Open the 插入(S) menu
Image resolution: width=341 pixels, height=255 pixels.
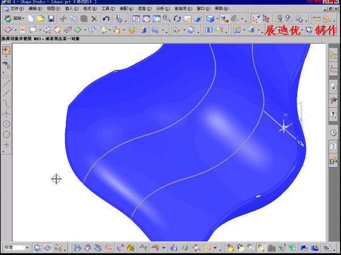72,9
